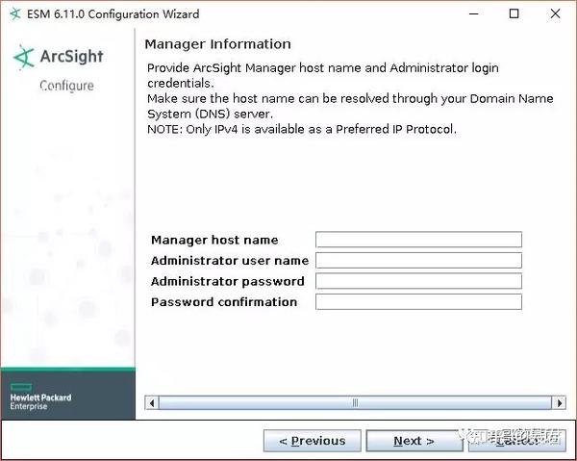The width and height of the screenshot is (577, 461).
Task: Click the Manager host name label
Action: (x=214, y=241)
